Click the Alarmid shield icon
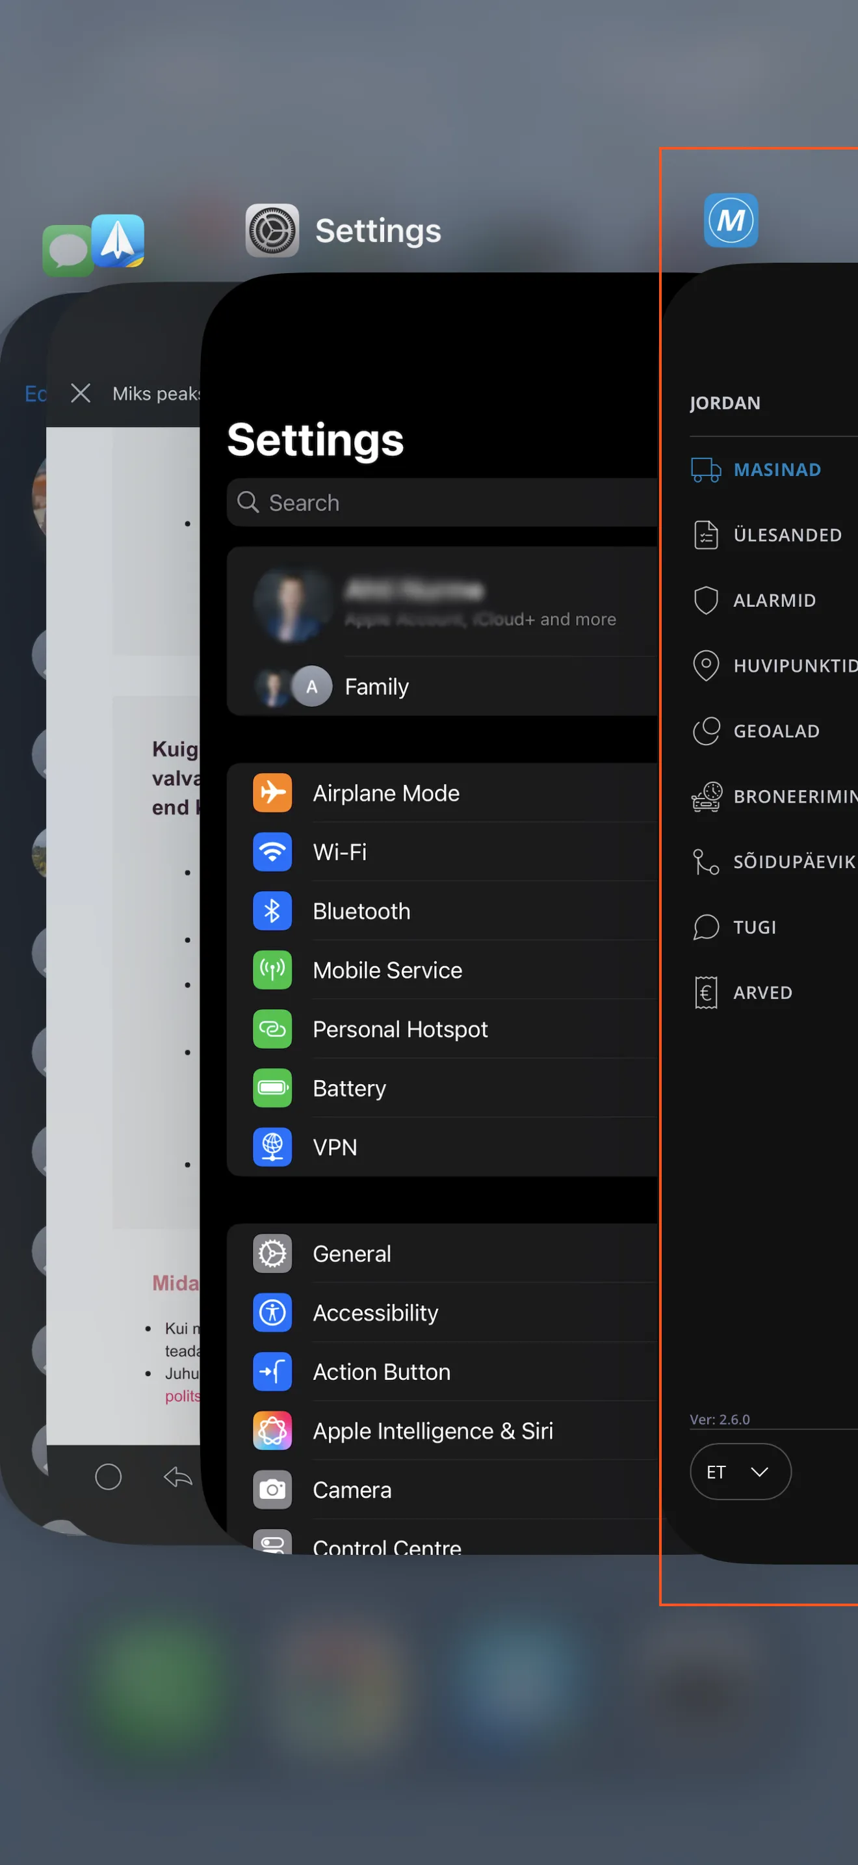This screenshot has width=858, height=1865. 705,600
